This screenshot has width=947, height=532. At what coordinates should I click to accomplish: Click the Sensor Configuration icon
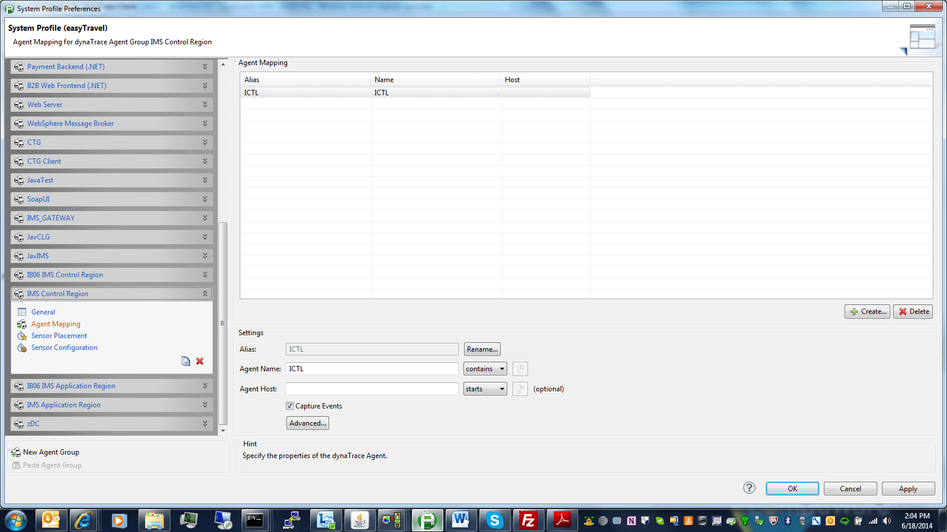coord(22,348)
